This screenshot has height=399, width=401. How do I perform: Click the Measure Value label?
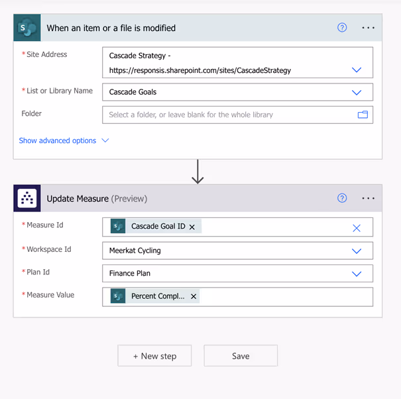click(x=50, y=295)
